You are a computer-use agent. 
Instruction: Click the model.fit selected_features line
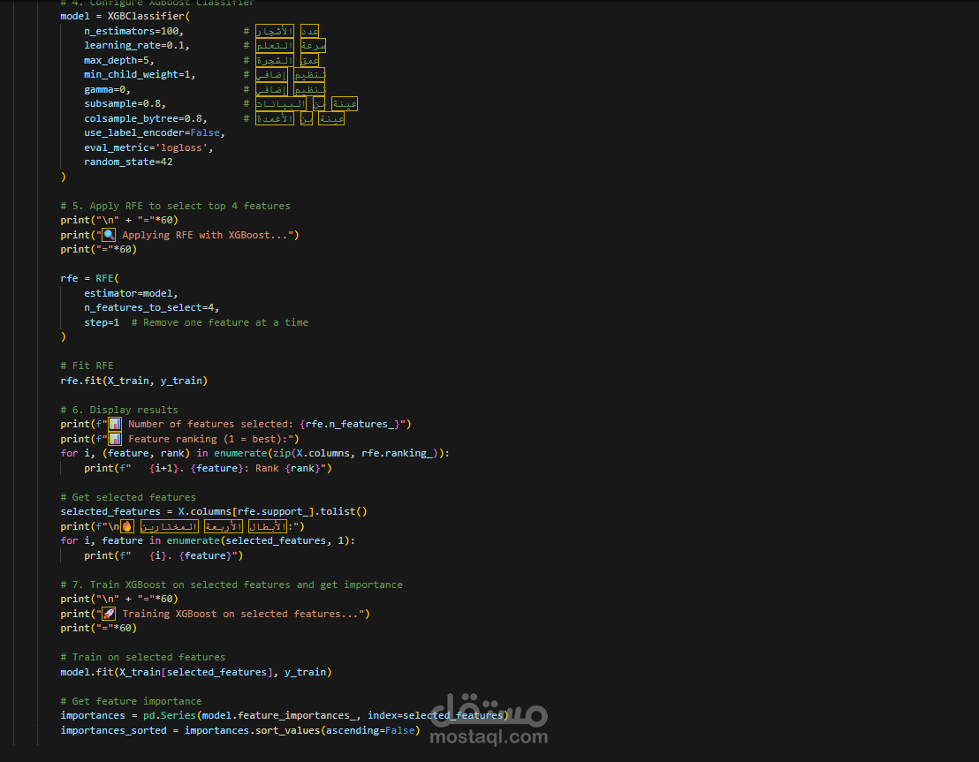pyautogui.click(x=196, y=672)
